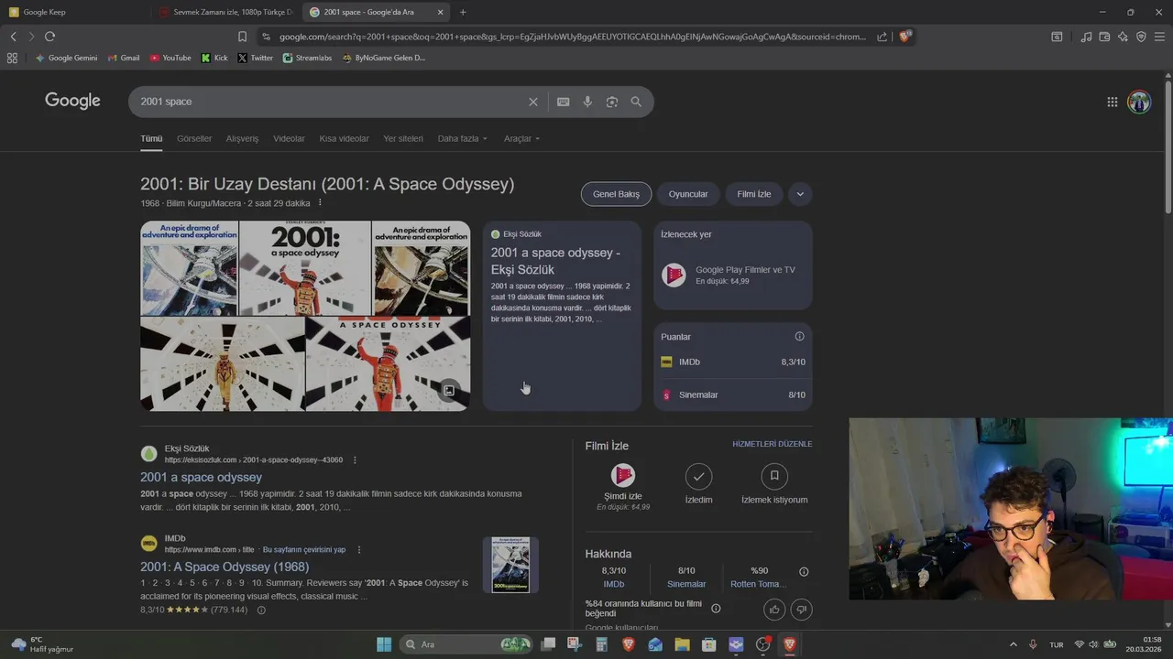The width and height of the screenshot is (1173, 659).
Task: Open the Windows Start menu
Action: 384,644
